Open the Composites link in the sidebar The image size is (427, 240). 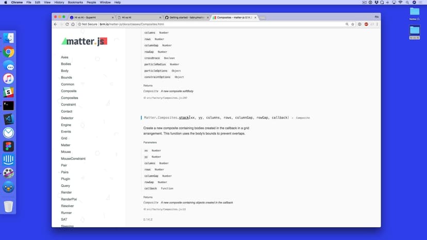(x=70, y=98)
